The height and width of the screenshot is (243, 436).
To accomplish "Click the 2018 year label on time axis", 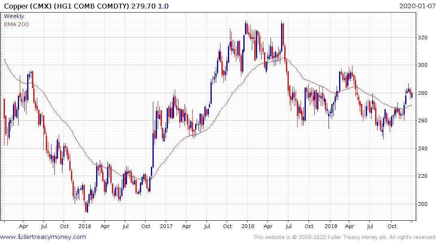I will 248,226.
